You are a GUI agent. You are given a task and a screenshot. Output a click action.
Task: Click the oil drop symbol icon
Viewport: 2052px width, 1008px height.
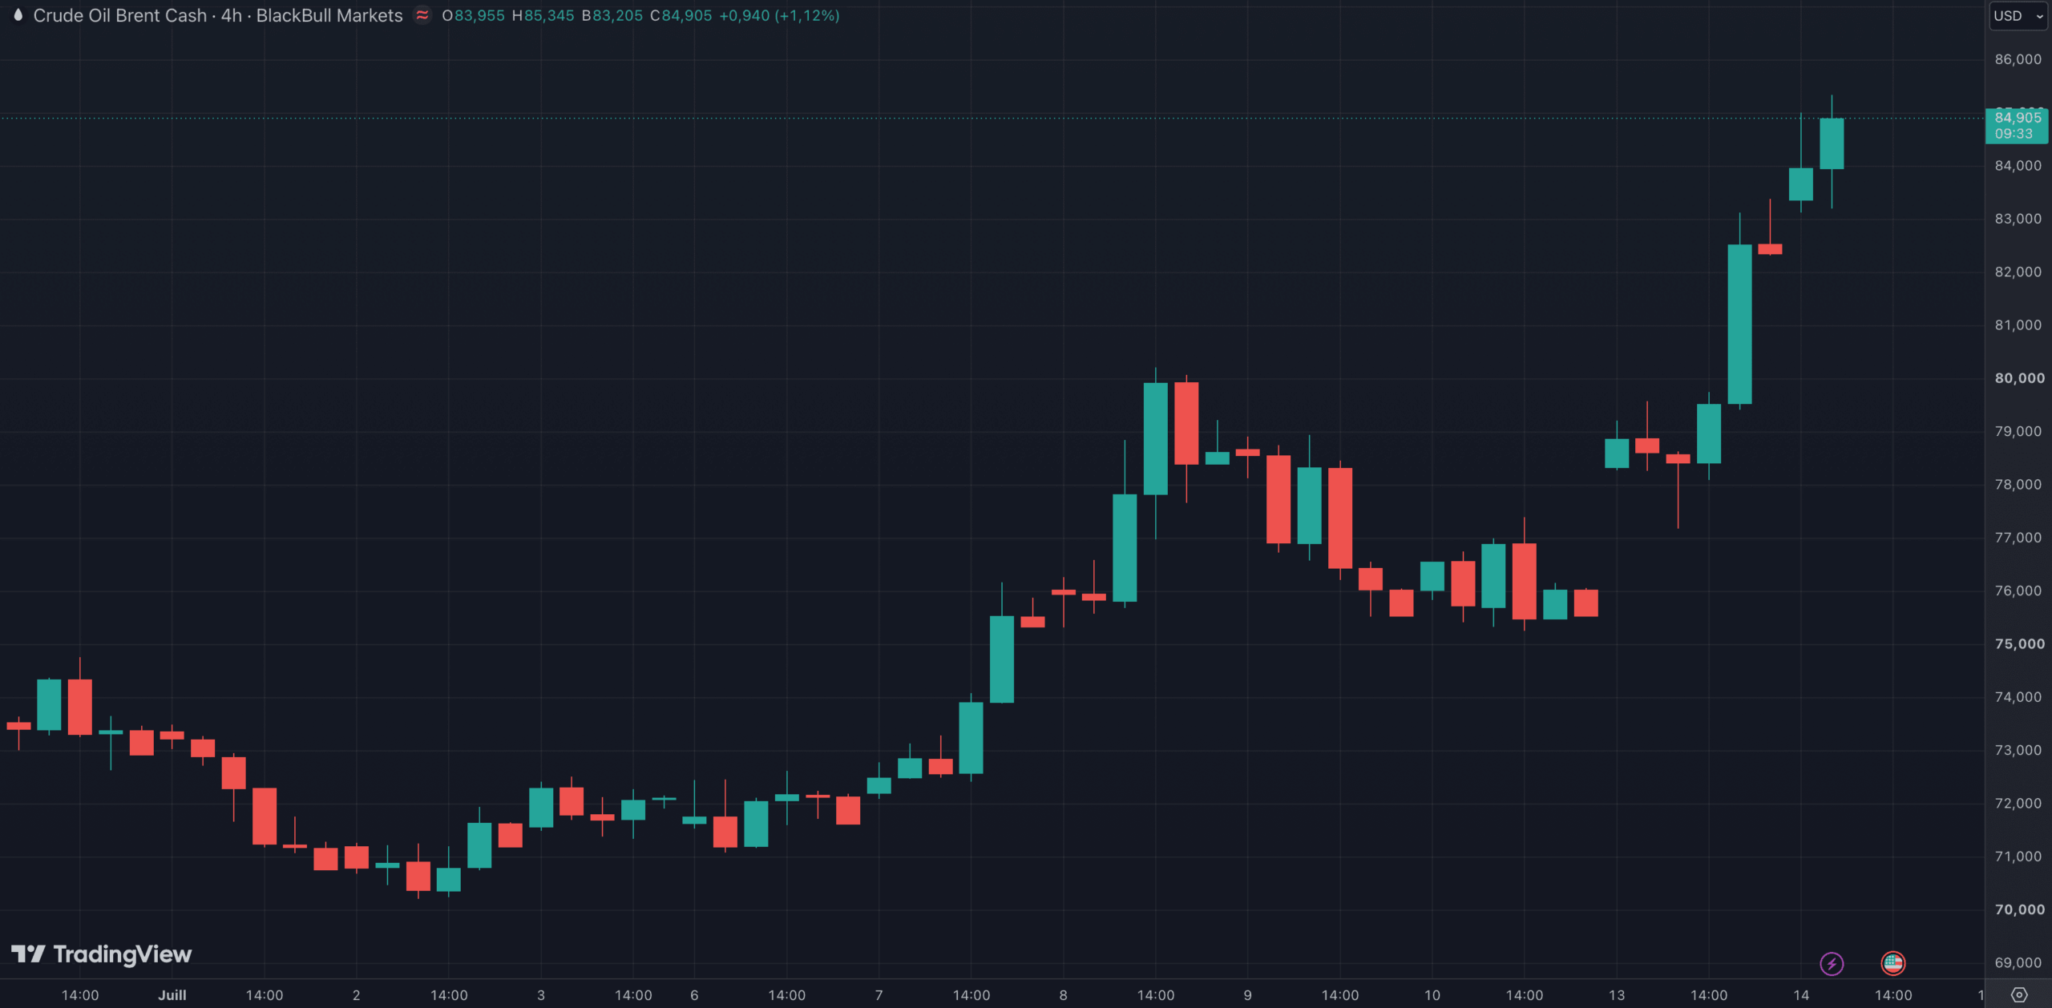point(18,15)
